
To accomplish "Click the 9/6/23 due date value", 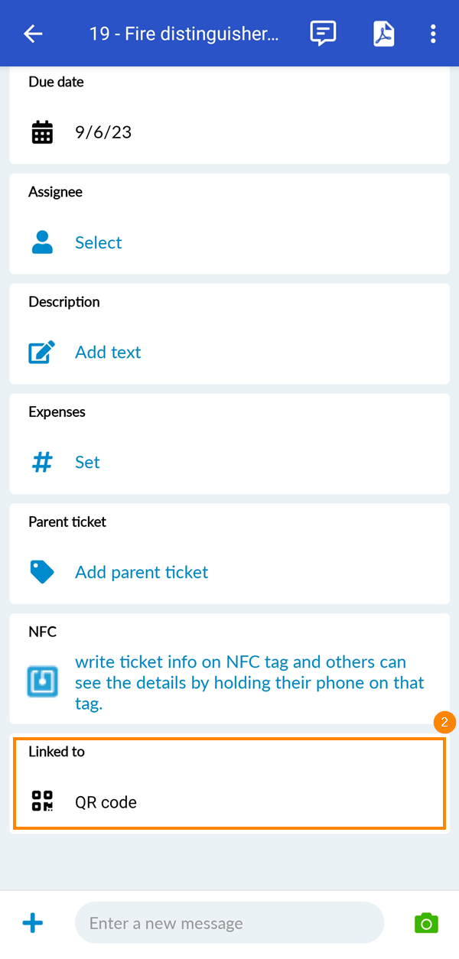I will pyautogui.click(x=103, y=132).
